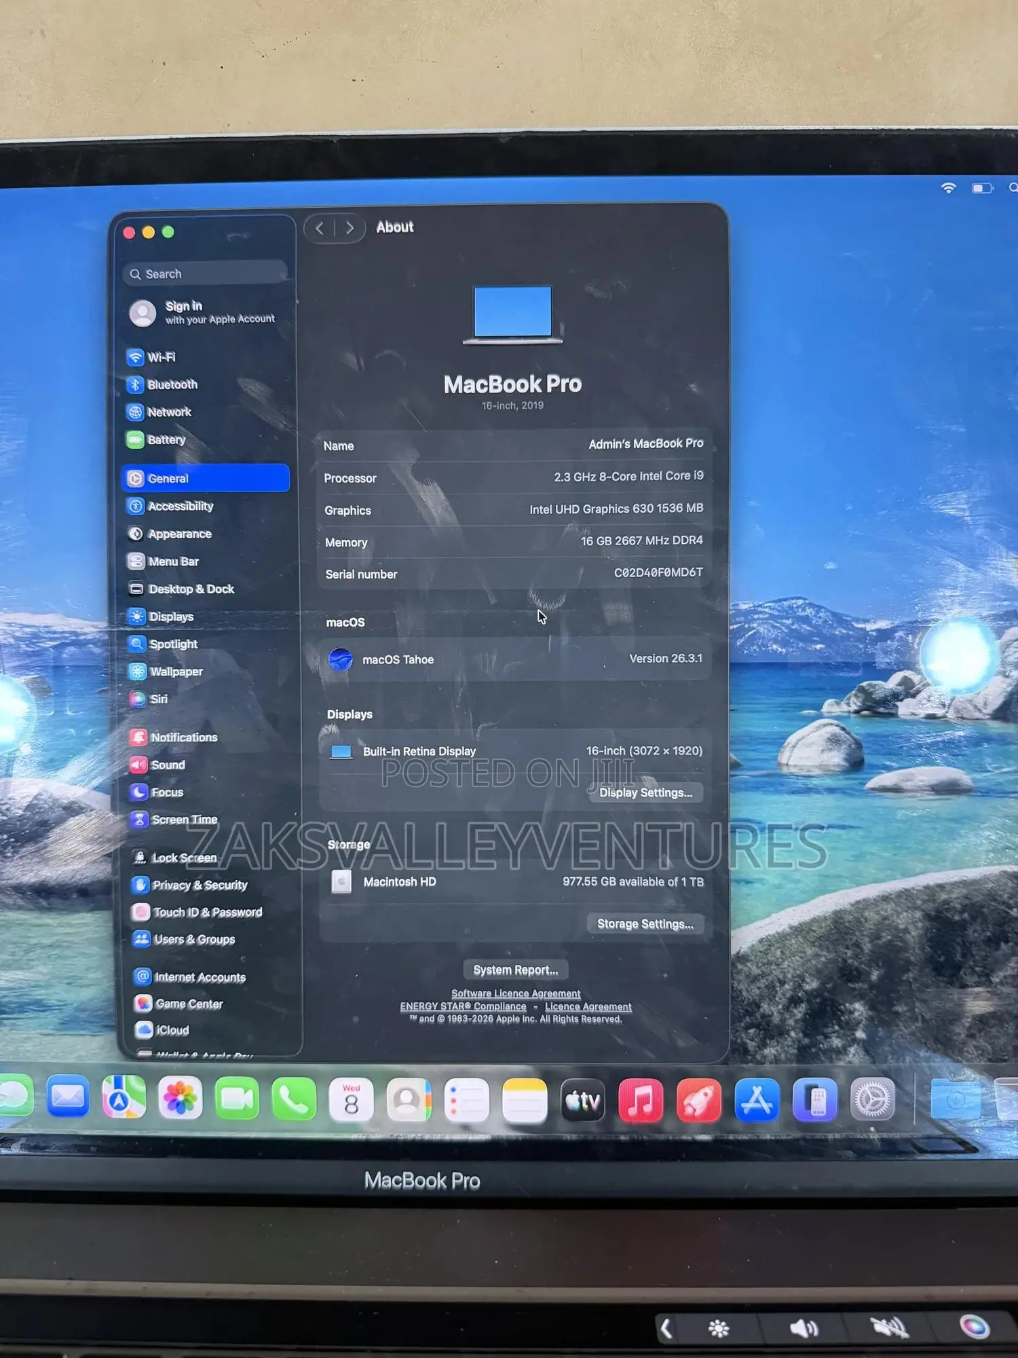Select Network in the sidebar
Screen dimensions: 1018x1358
(x=159, y=411)
